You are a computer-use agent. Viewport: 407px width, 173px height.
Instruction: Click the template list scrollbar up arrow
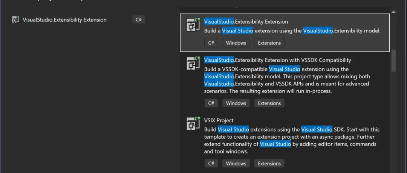point(393,12)
